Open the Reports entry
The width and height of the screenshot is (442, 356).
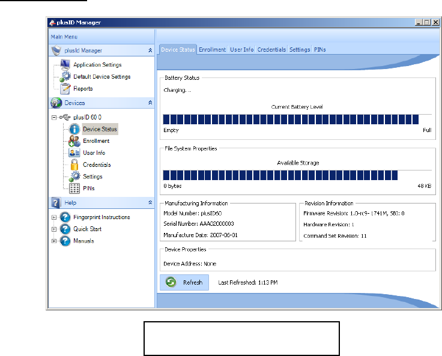[83, 88]
